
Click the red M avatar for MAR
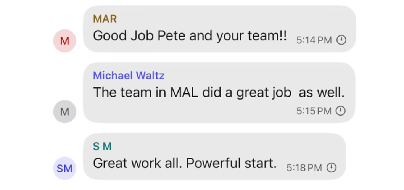click(64, 40)
